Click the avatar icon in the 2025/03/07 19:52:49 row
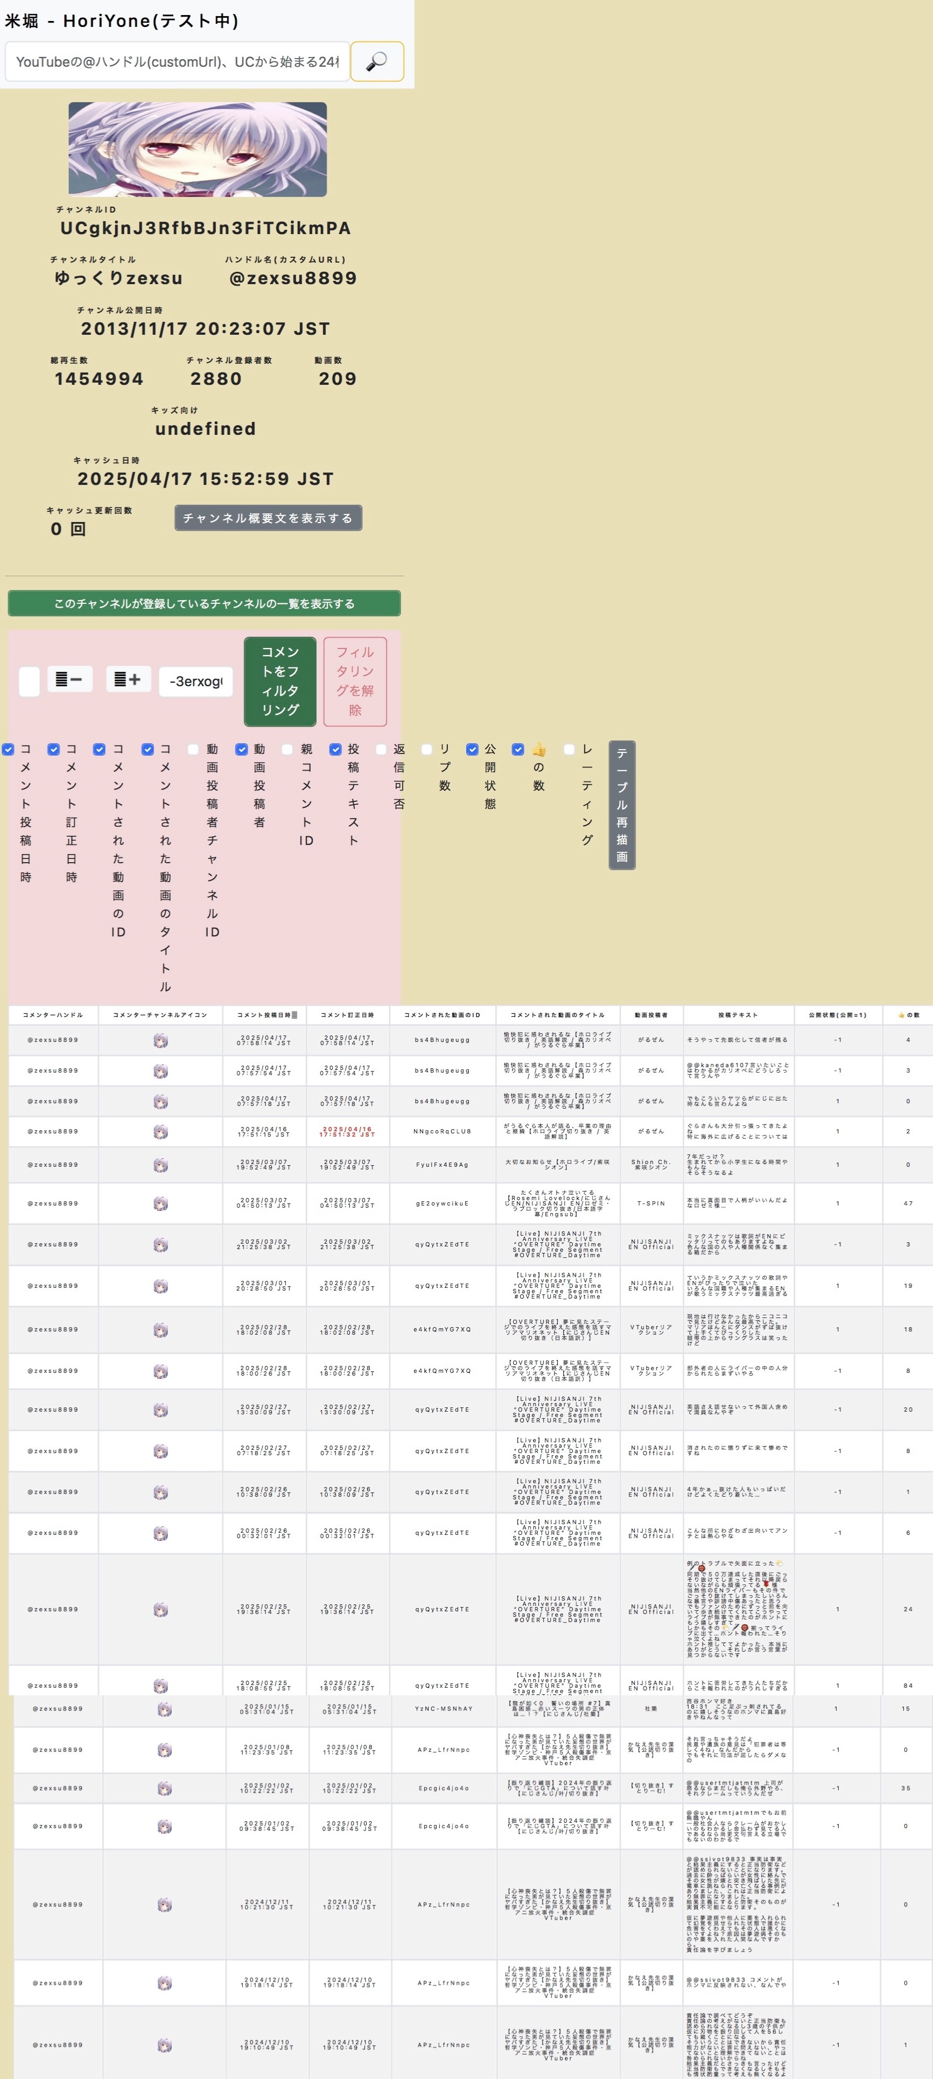 click(x=160, y=1165)
